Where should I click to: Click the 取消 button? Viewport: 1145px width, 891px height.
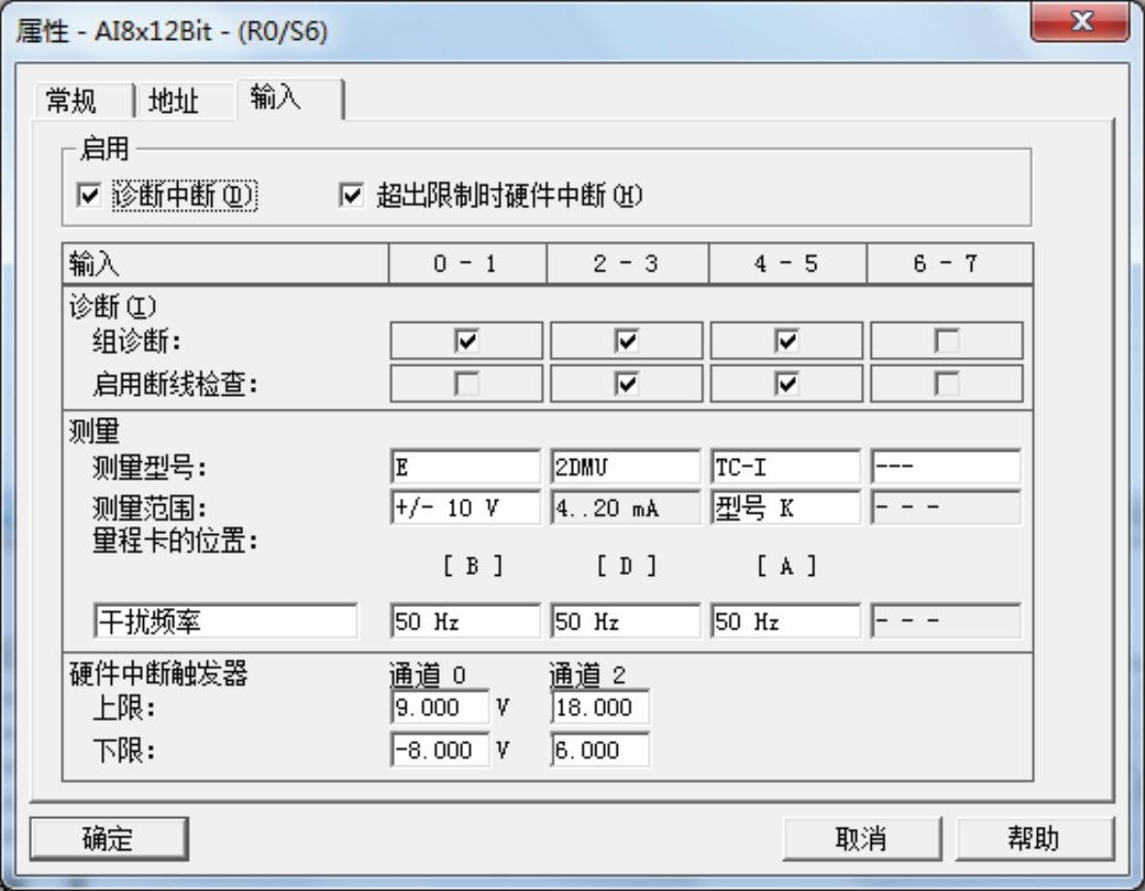point(862,838)
